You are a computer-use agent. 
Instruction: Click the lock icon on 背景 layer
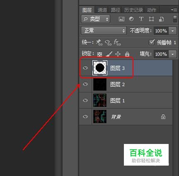(x=163, y=117)
